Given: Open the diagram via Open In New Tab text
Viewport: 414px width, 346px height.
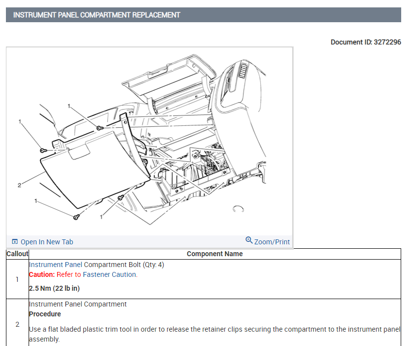Looking at the screenshot, I should coord(47,242).
